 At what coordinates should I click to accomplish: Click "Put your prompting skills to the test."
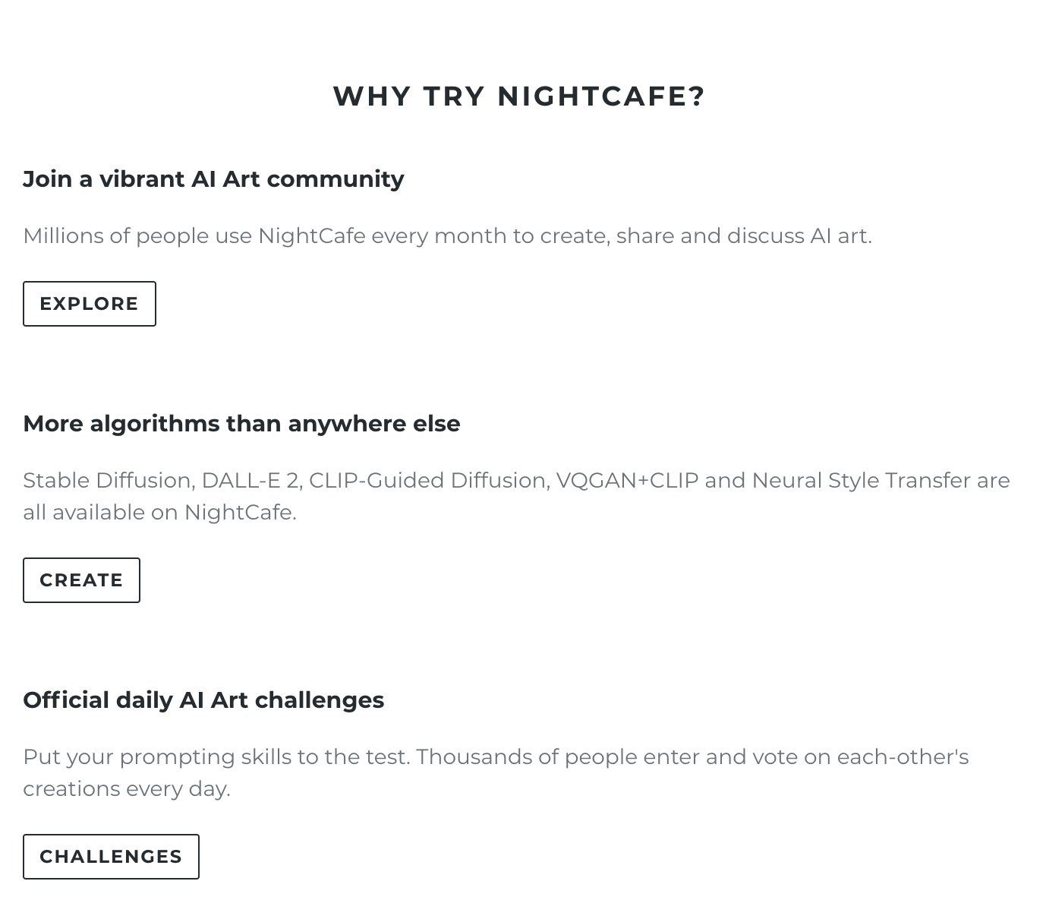(216, 757)
